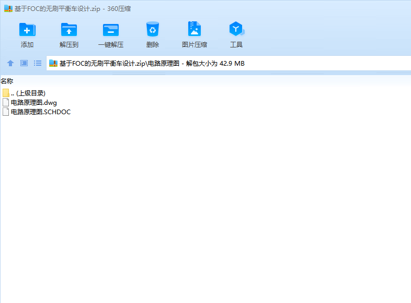The width and height of the screenshot is (411, 303).
Task: Switch to icon view mode
Action: click(24, 63)
